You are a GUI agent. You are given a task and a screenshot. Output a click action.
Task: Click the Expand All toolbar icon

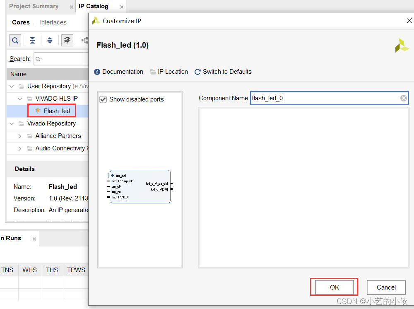(50, 41)
